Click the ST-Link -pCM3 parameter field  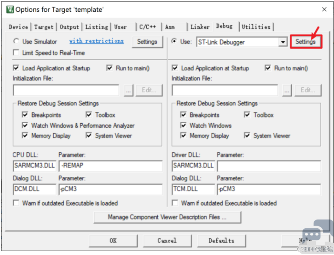tap(269, 189)
